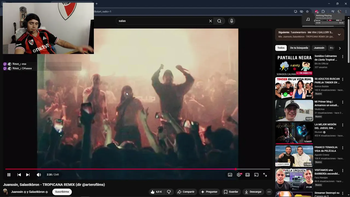Clear the search text with the X

211,21
